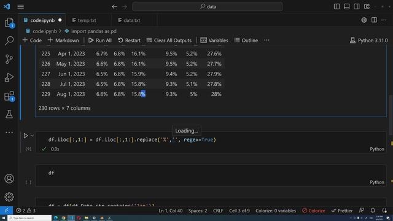The image size is (393, 221).
Task: Open the Accounts menu
Action: [x=9, y=179]
